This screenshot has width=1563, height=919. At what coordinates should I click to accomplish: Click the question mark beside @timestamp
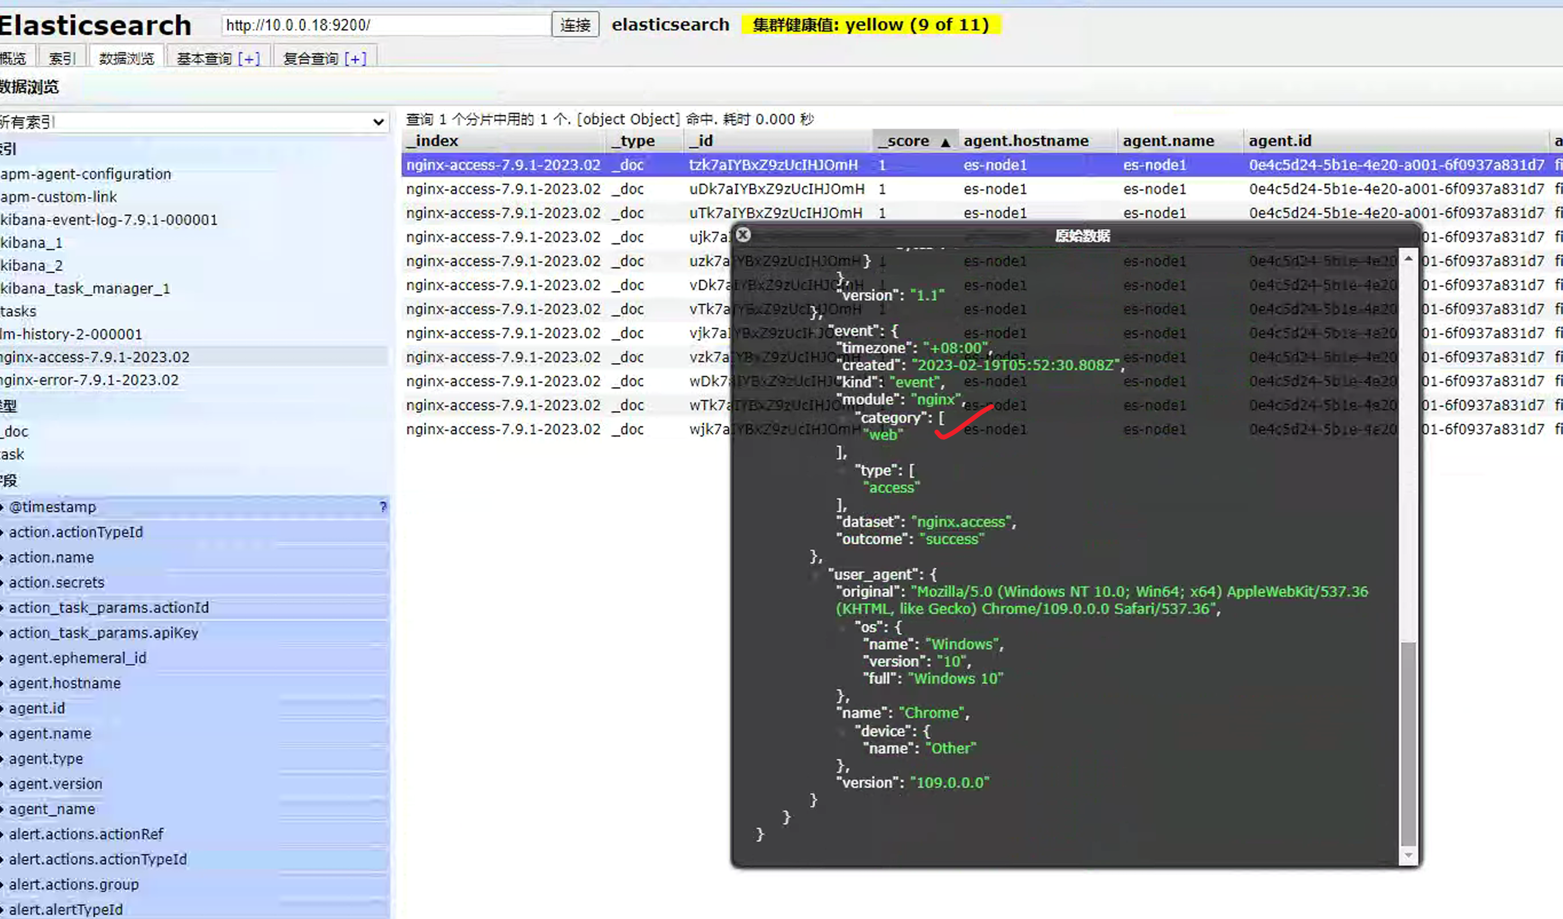click(x=383, y=506)
